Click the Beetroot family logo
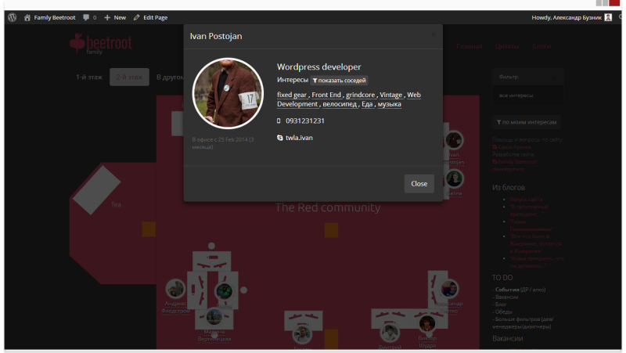Screen dimensions: 626x353 pyautogui.click(x=101, y=44)
